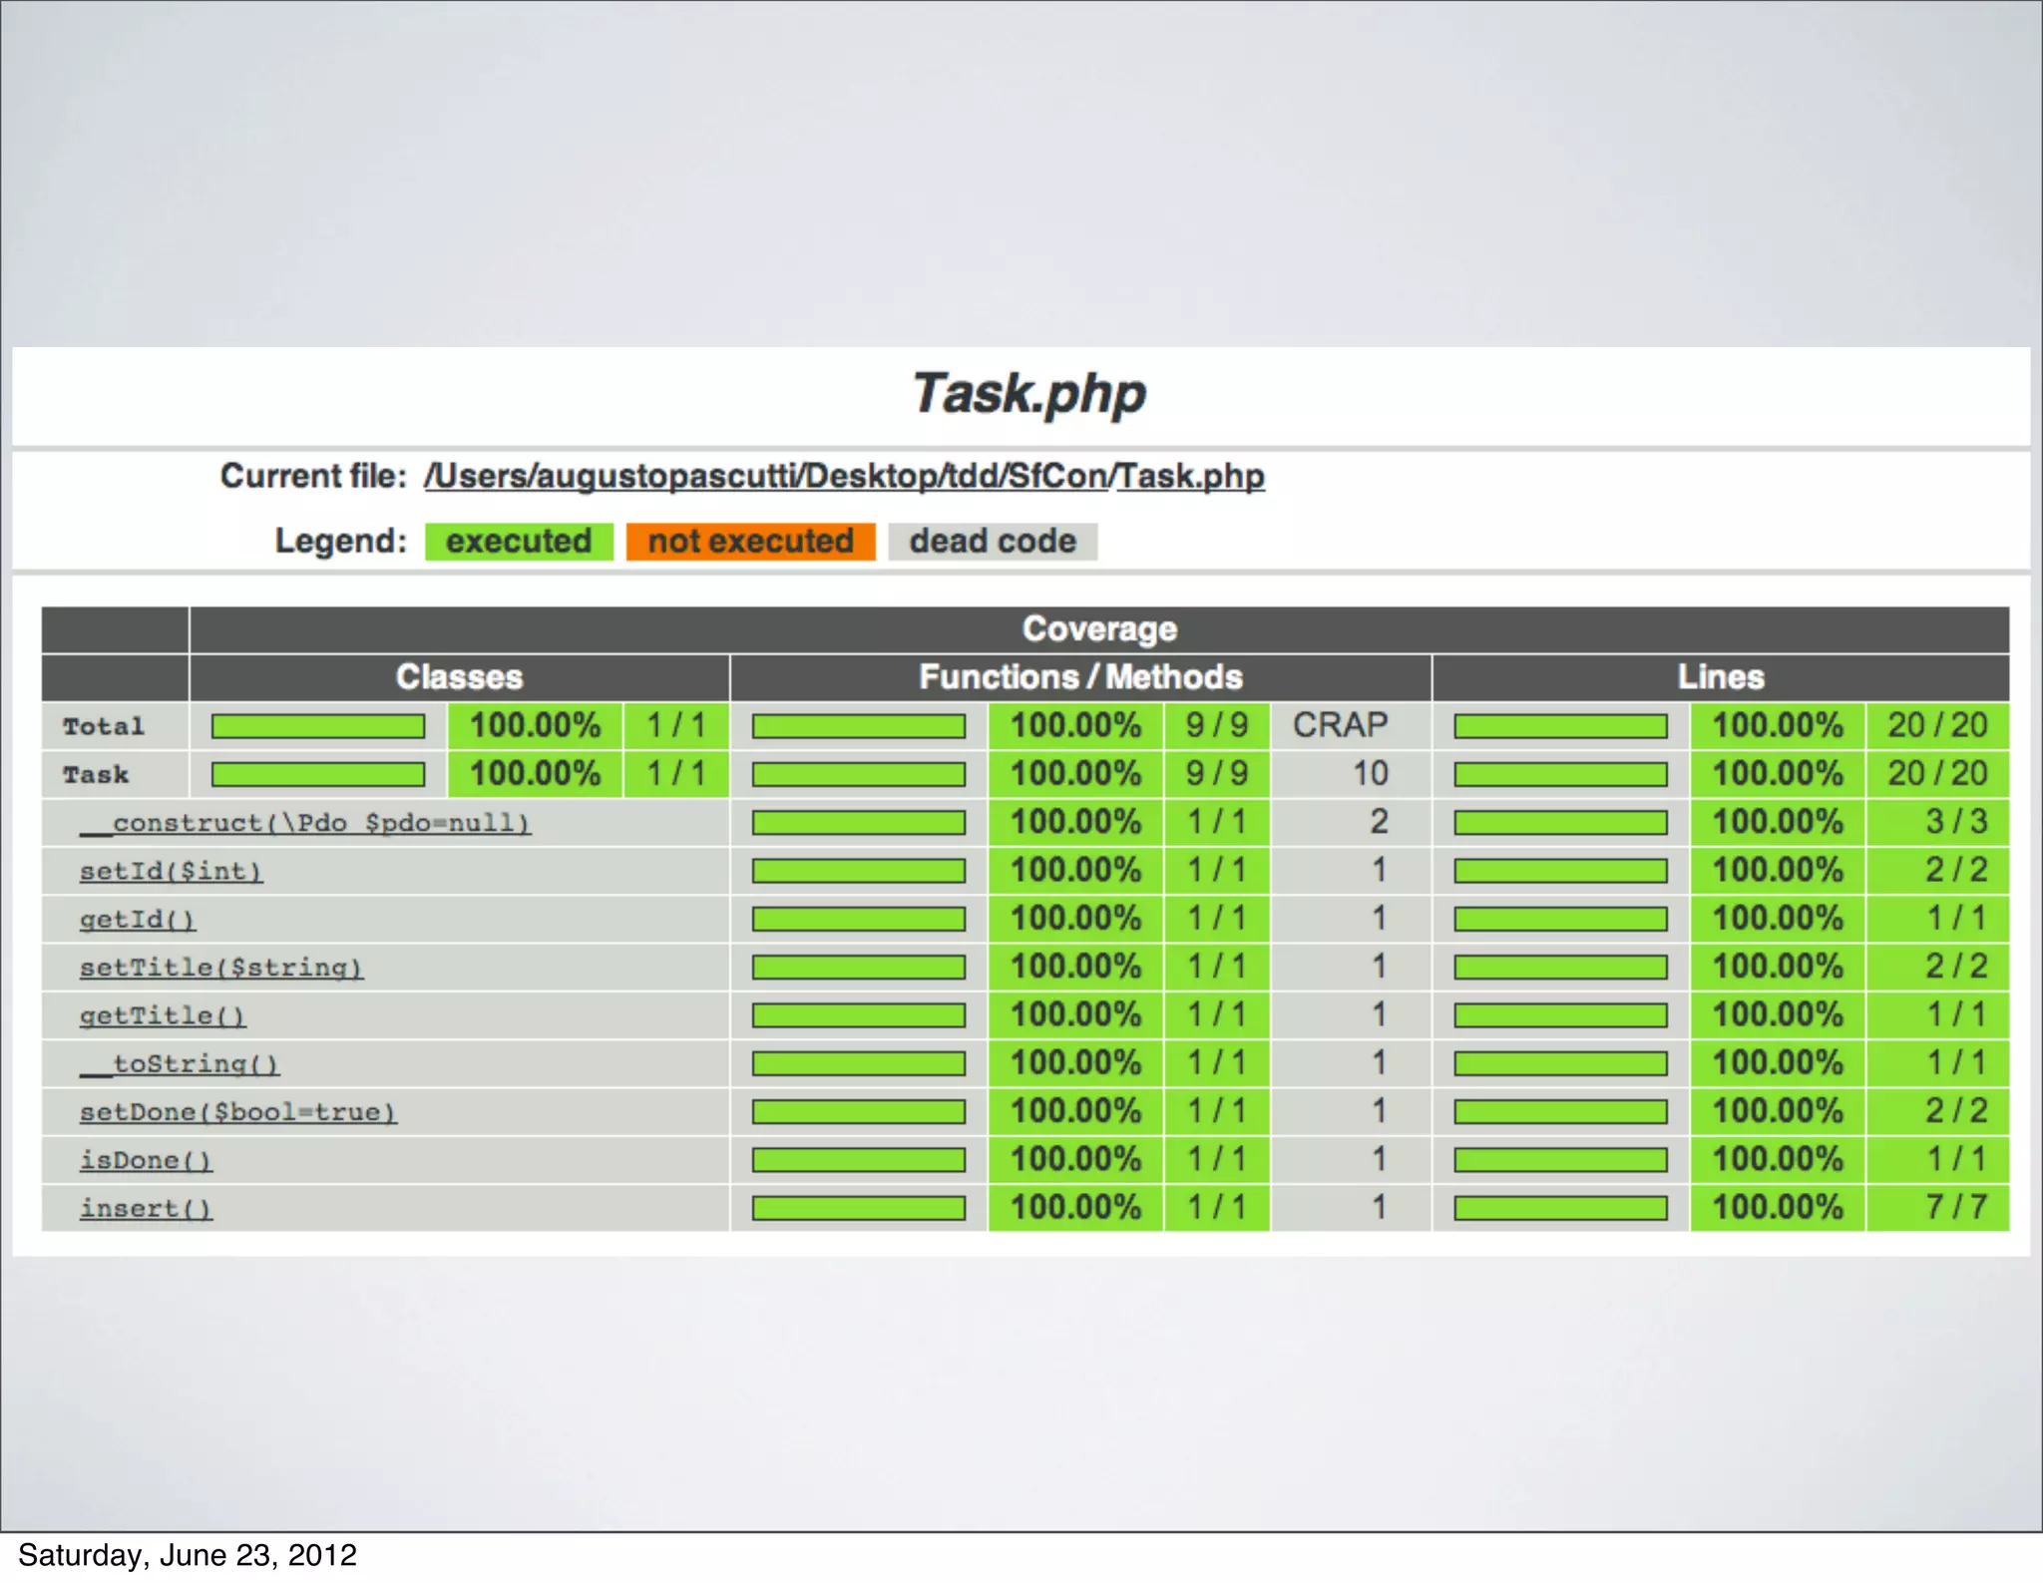Click the isDone() method link
The width and height of the screenshot is (2043, 1583).
click(x=146, y=1160)
